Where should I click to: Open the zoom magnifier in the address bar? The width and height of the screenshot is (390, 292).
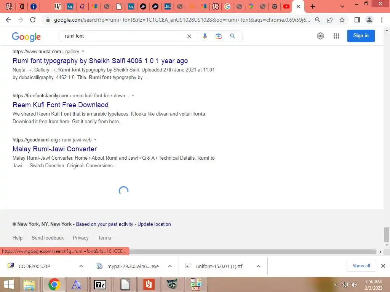click(x=318, y=20)
